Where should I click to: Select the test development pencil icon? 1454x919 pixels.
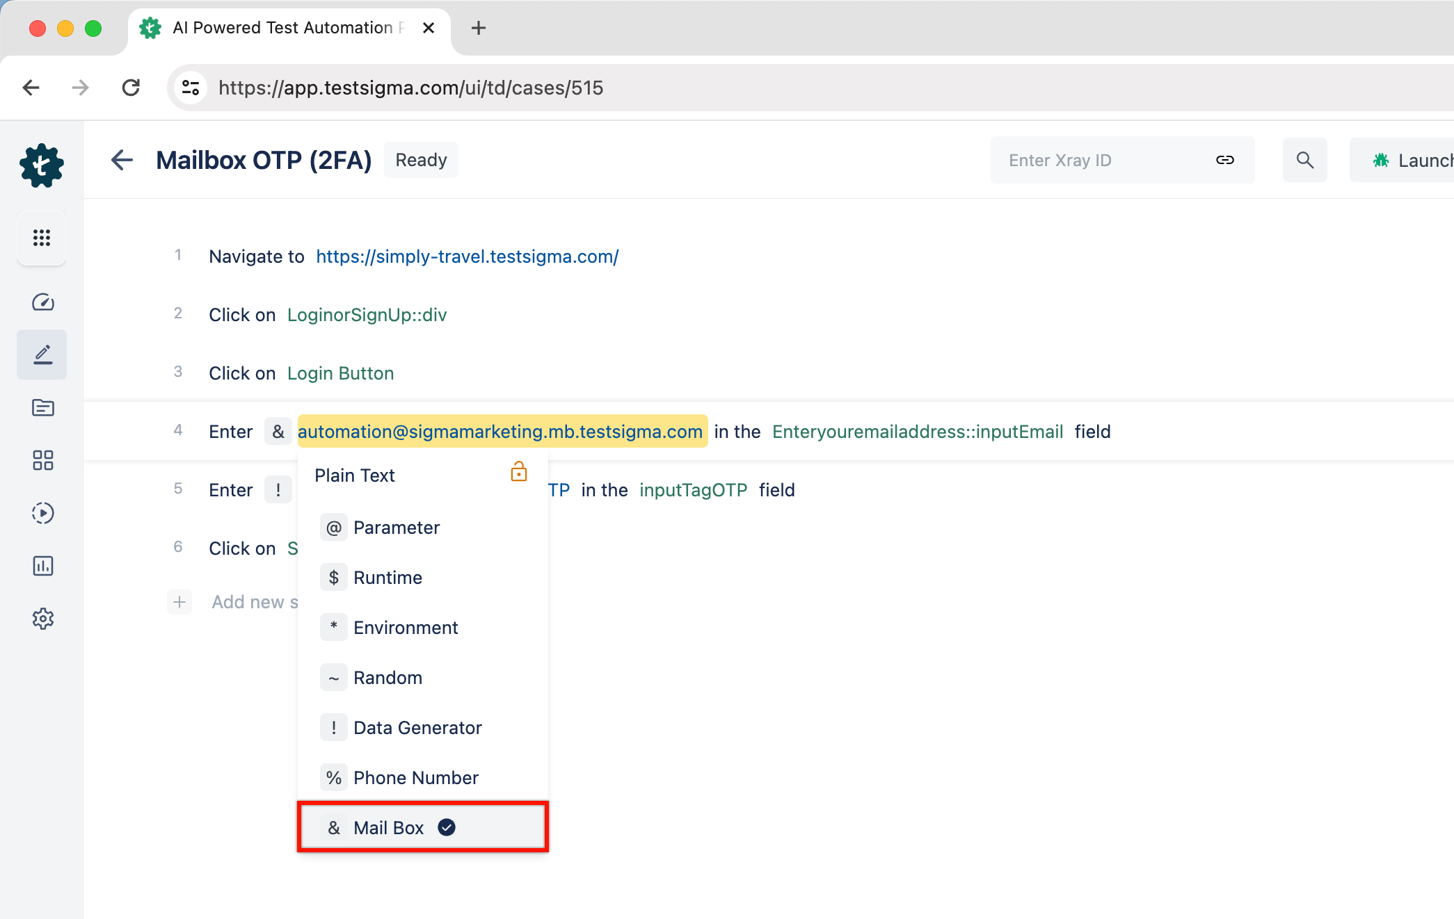[42, 355]
